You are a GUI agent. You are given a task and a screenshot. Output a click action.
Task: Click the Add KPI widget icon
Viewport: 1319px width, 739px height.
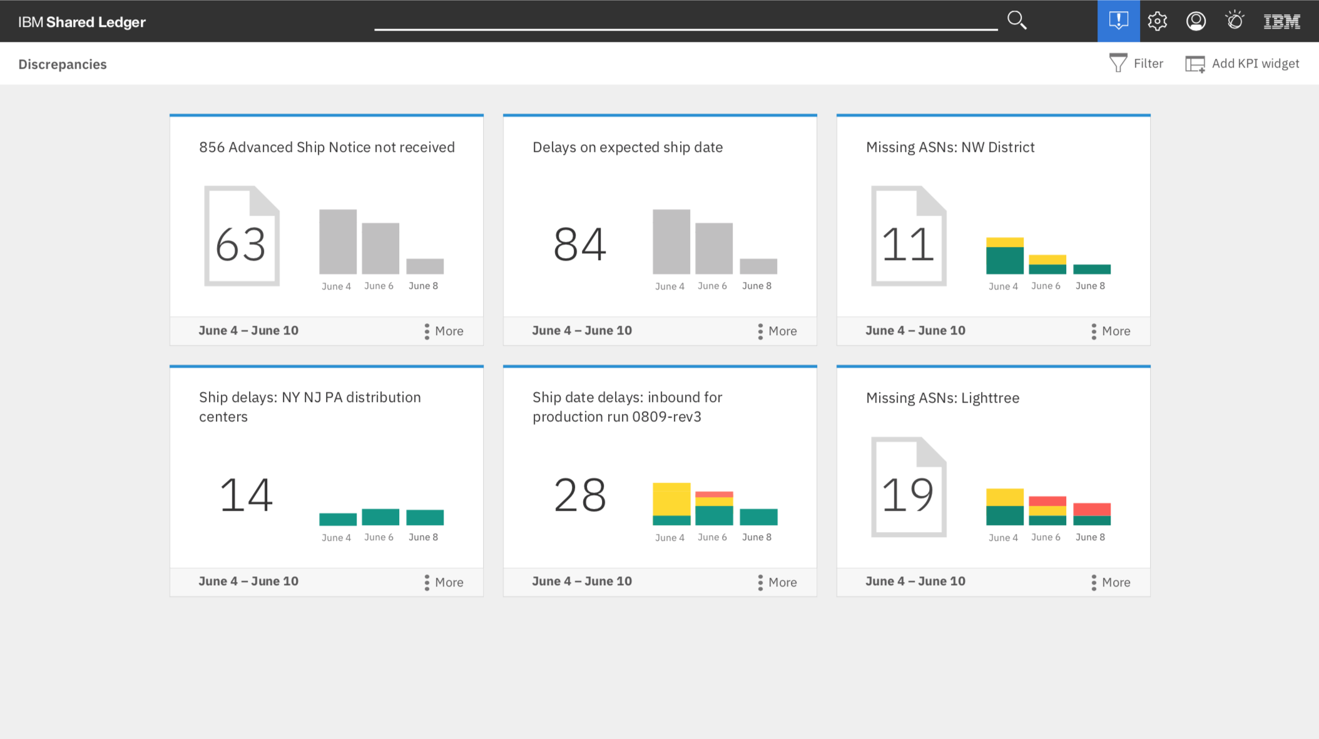click(x=1194, y=64)
